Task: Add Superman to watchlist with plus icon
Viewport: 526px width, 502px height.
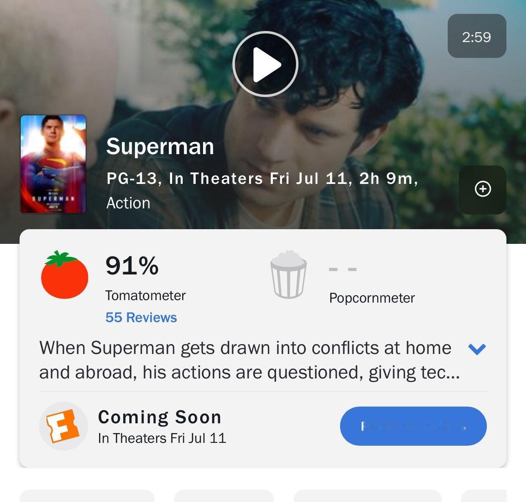Action: tap(483, 189)
